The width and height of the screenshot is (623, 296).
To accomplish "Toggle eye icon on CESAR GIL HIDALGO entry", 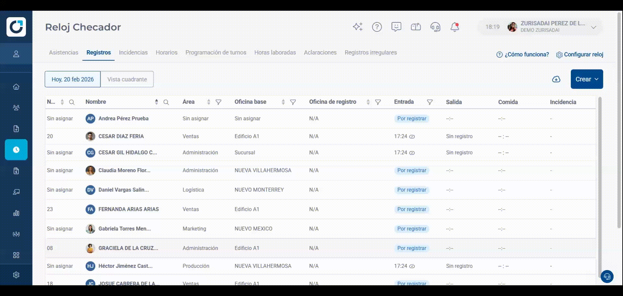I will pyautogui.click(x=412, y=153).
